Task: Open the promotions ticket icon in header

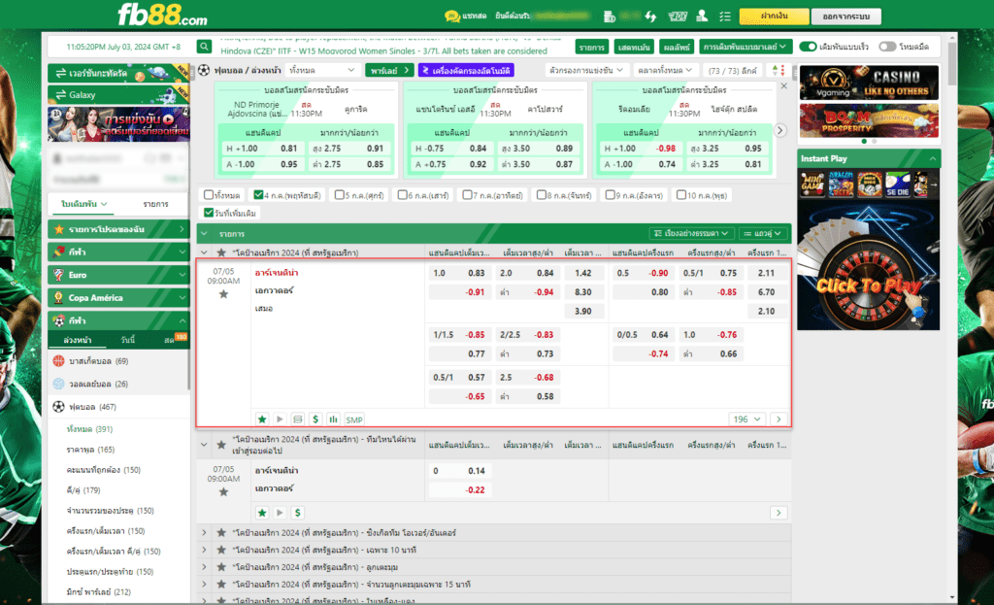Action: click(x=677, y=17)
